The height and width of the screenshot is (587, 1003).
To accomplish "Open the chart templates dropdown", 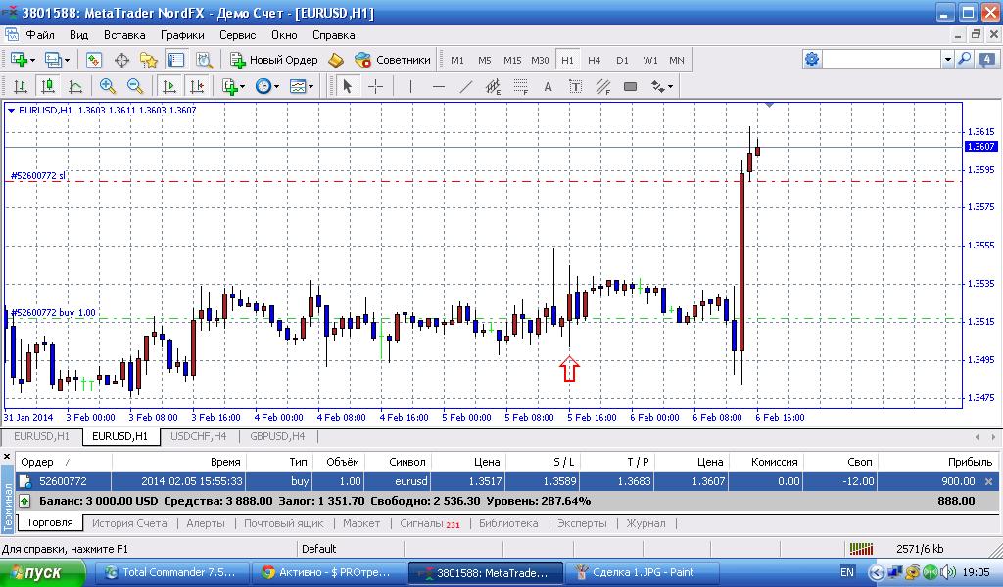I will point(312,86).
